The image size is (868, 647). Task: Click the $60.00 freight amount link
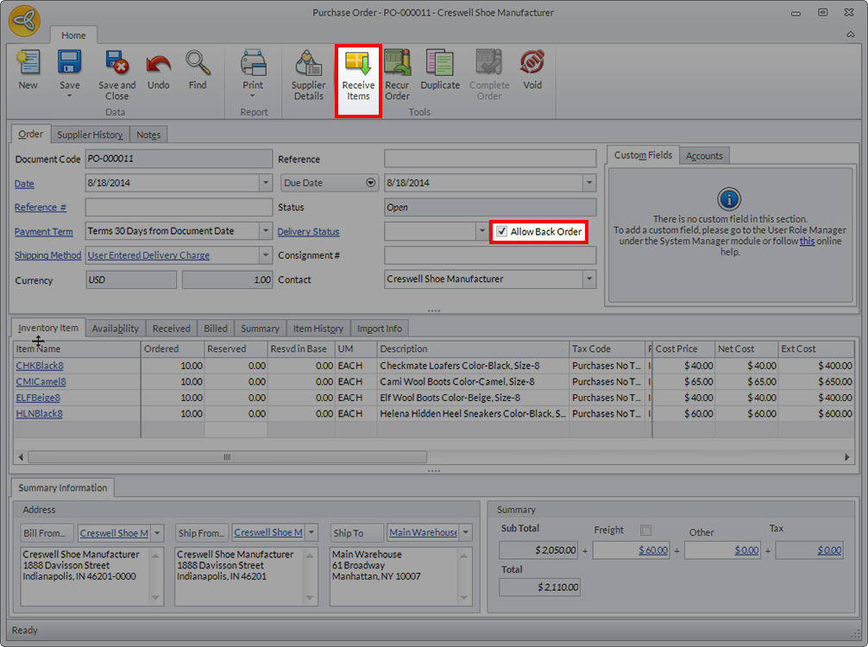point(652,550)
